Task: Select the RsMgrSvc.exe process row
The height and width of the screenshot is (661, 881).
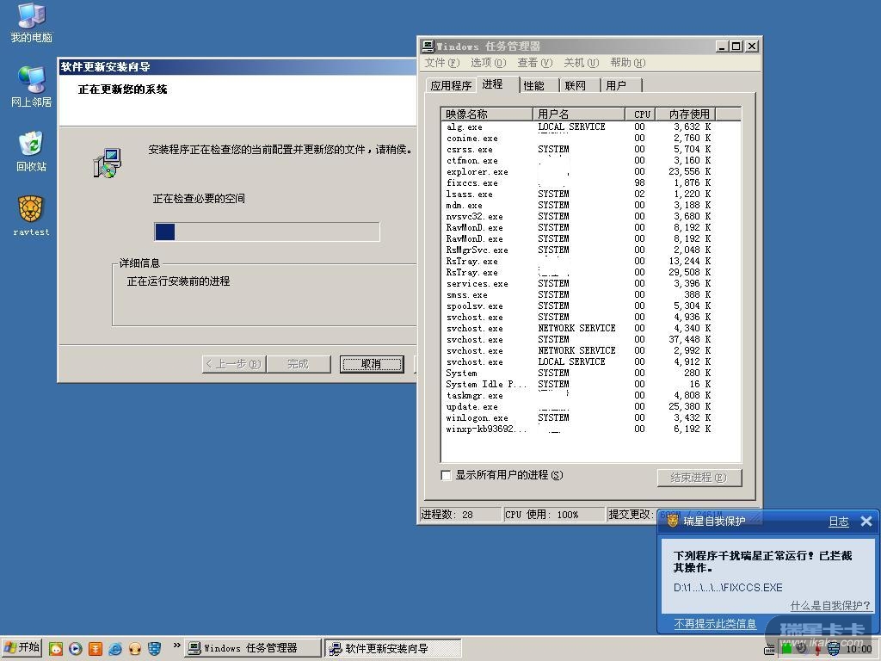Action: pyautogui.click(x=579, y=250)
